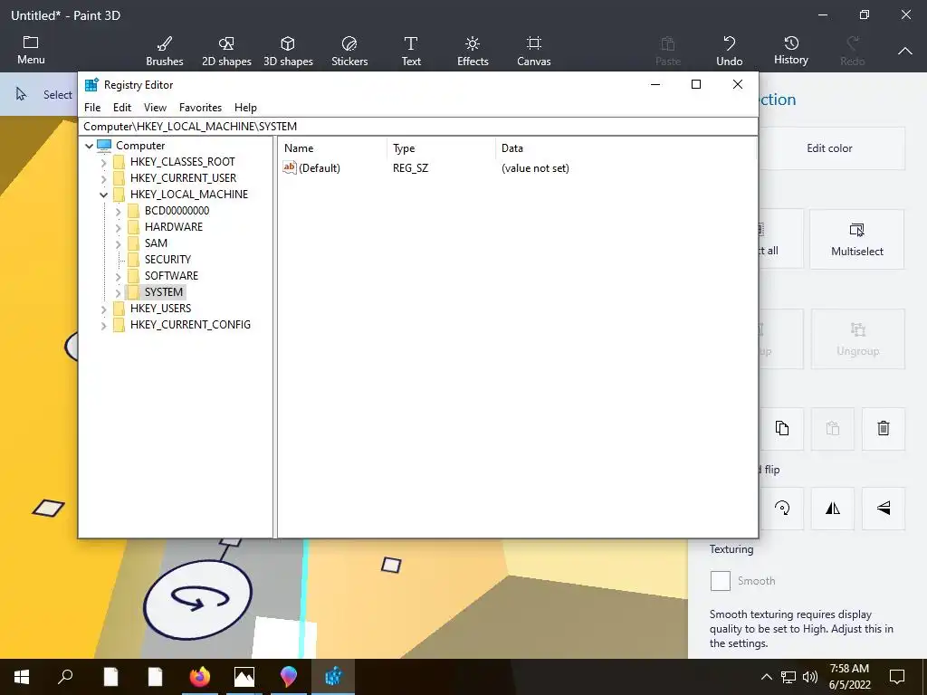Select the (Default) registry value
Viewport: 927px width, 695px height.
(320, 168)
